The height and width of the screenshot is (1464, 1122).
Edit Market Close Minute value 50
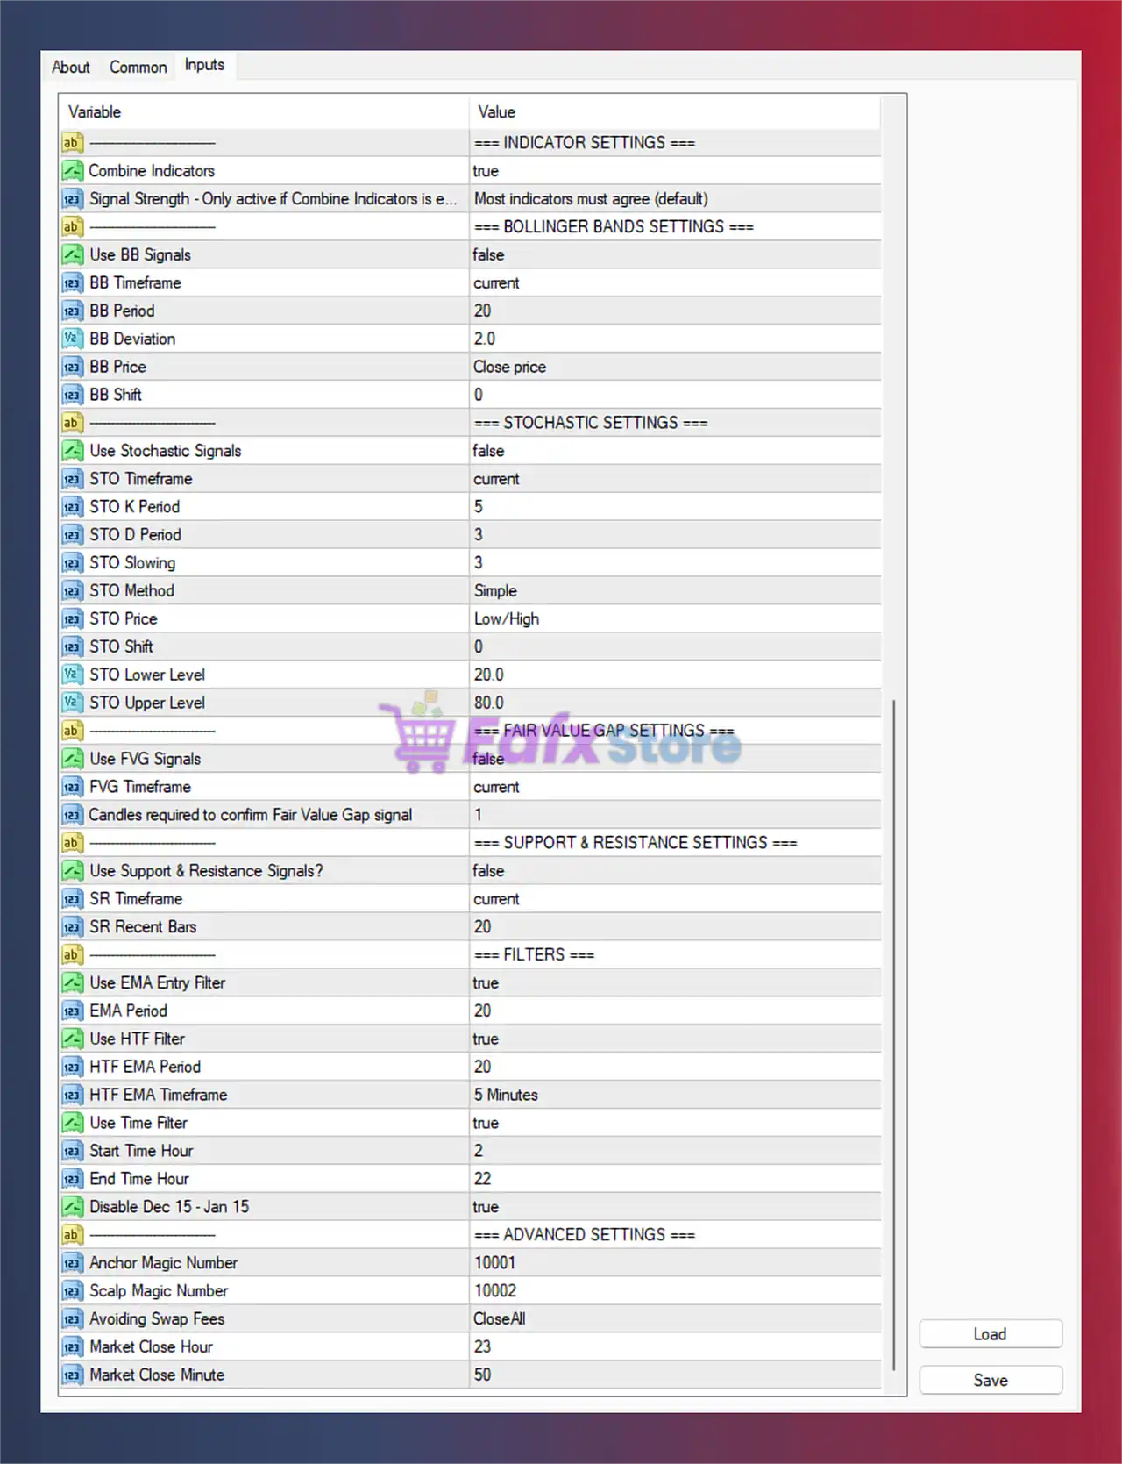click(x=675, y=1375)
